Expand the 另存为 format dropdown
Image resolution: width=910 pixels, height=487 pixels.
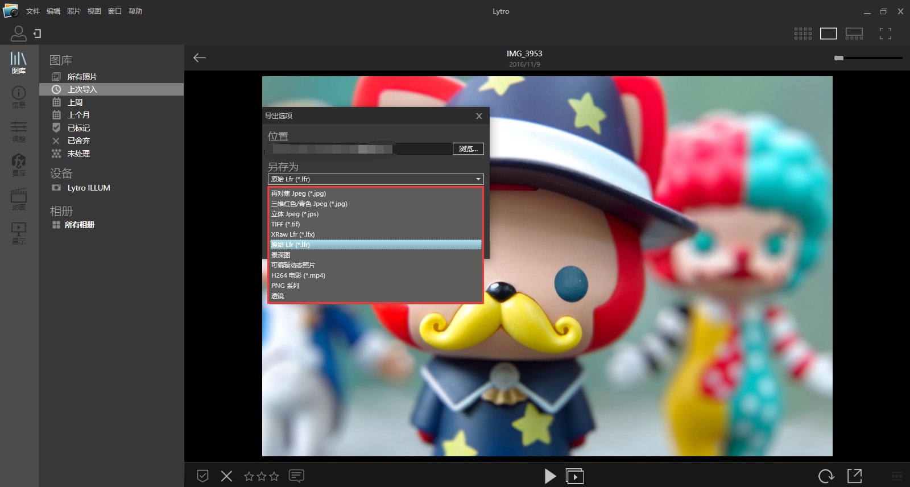coord(375,179)
